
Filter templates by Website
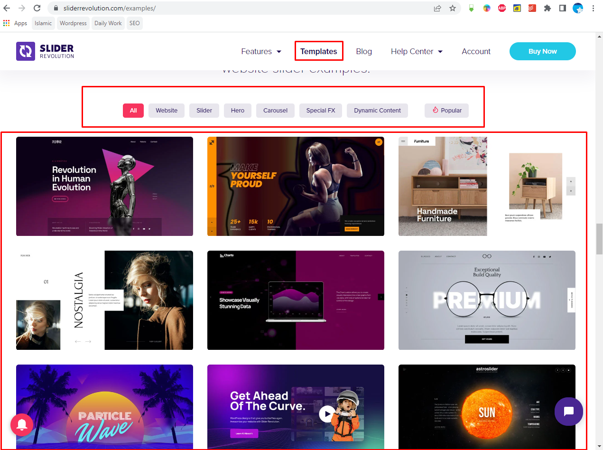(x=167, y=111)
